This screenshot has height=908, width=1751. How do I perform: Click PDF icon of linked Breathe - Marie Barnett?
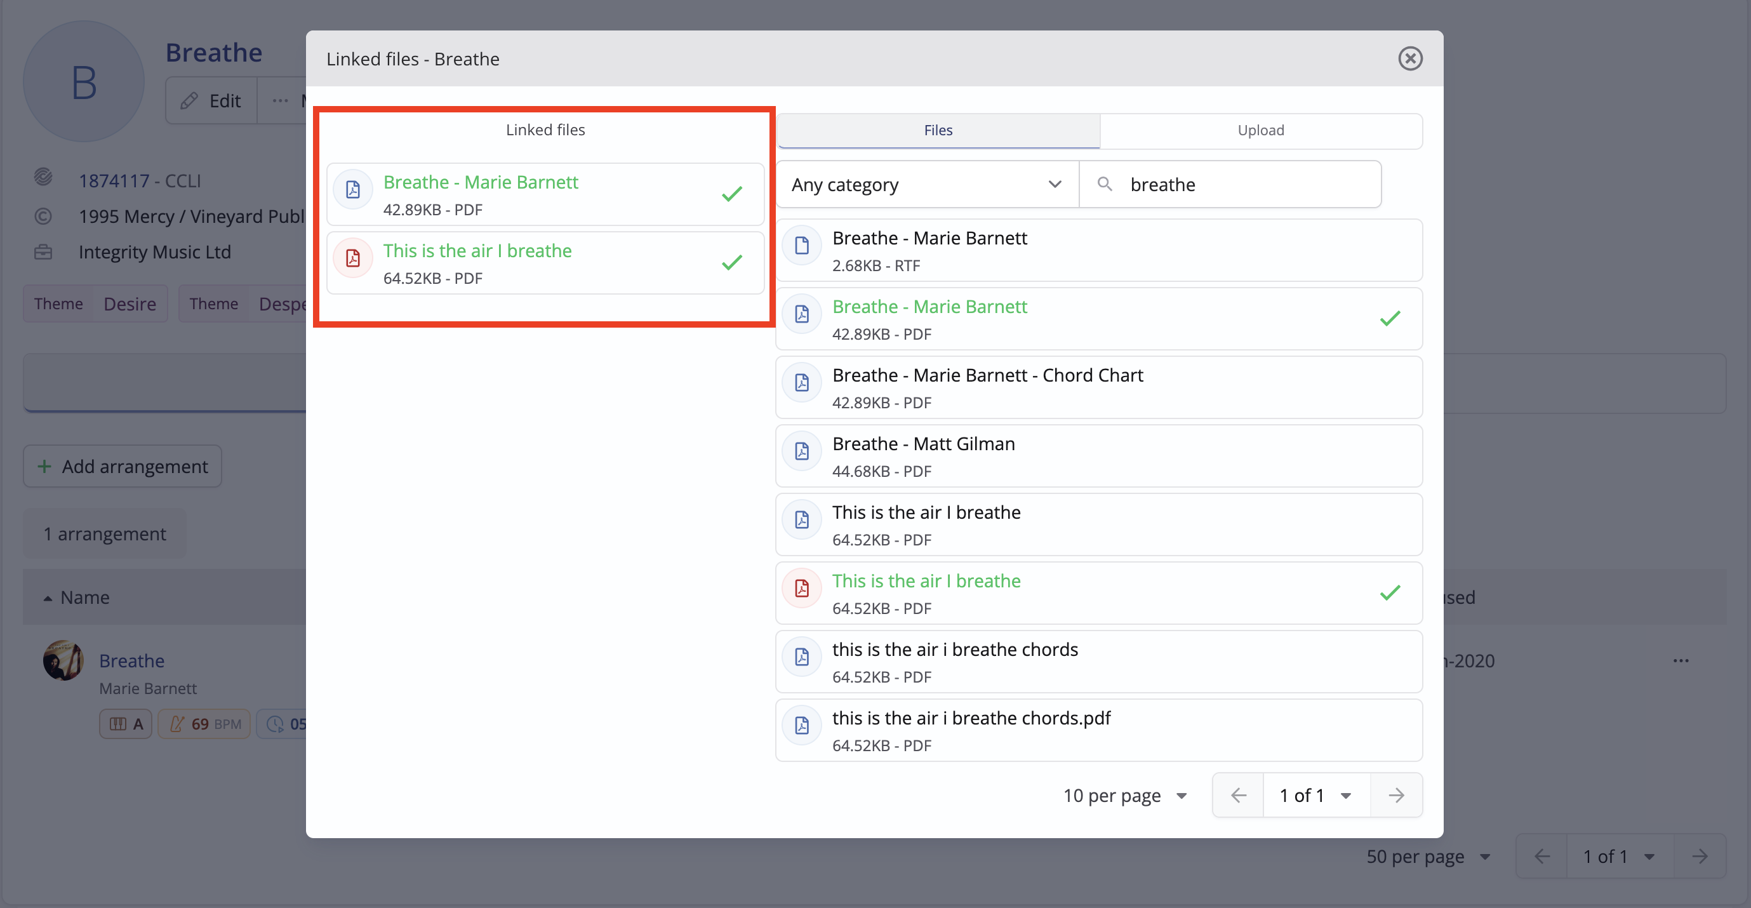coord(353,190)
